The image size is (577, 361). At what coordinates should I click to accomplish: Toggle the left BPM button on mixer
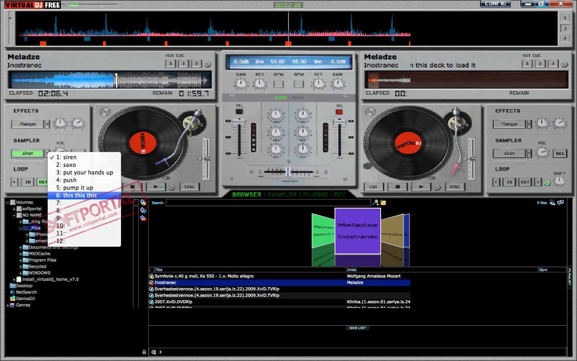tap(278, 84)
